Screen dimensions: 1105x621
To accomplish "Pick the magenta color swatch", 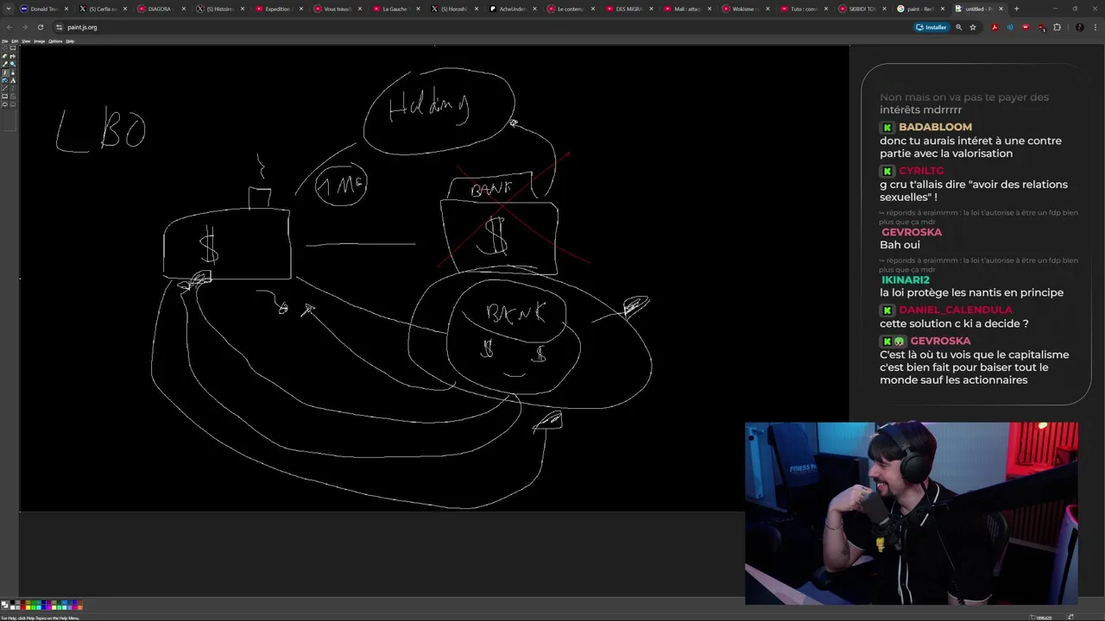I will click(49, 607).
